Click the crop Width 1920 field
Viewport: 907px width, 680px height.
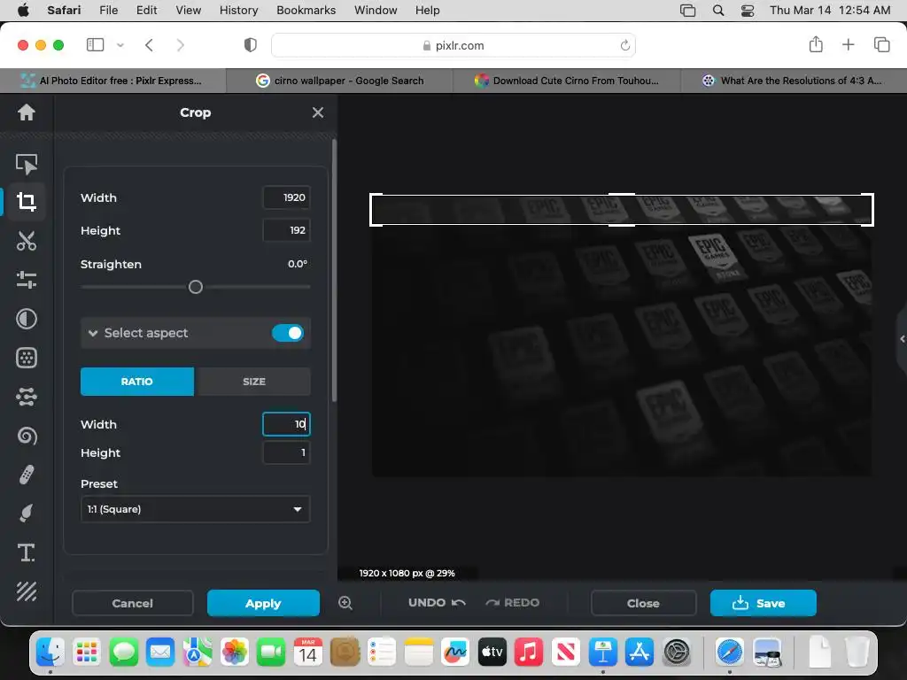point(286,197)
